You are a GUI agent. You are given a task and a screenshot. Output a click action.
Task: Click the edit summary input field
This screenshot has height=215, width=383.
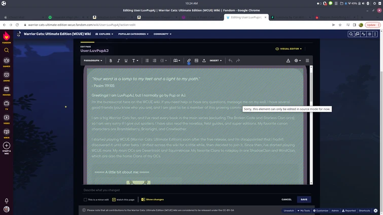(197, 190)
